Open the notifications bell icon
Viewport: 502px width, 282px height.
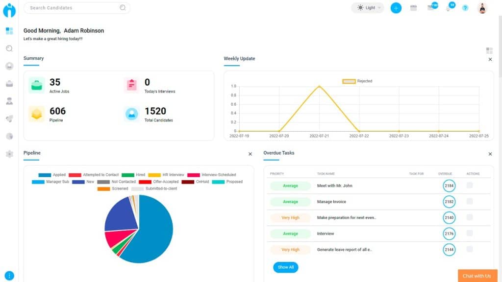[449, 8]
